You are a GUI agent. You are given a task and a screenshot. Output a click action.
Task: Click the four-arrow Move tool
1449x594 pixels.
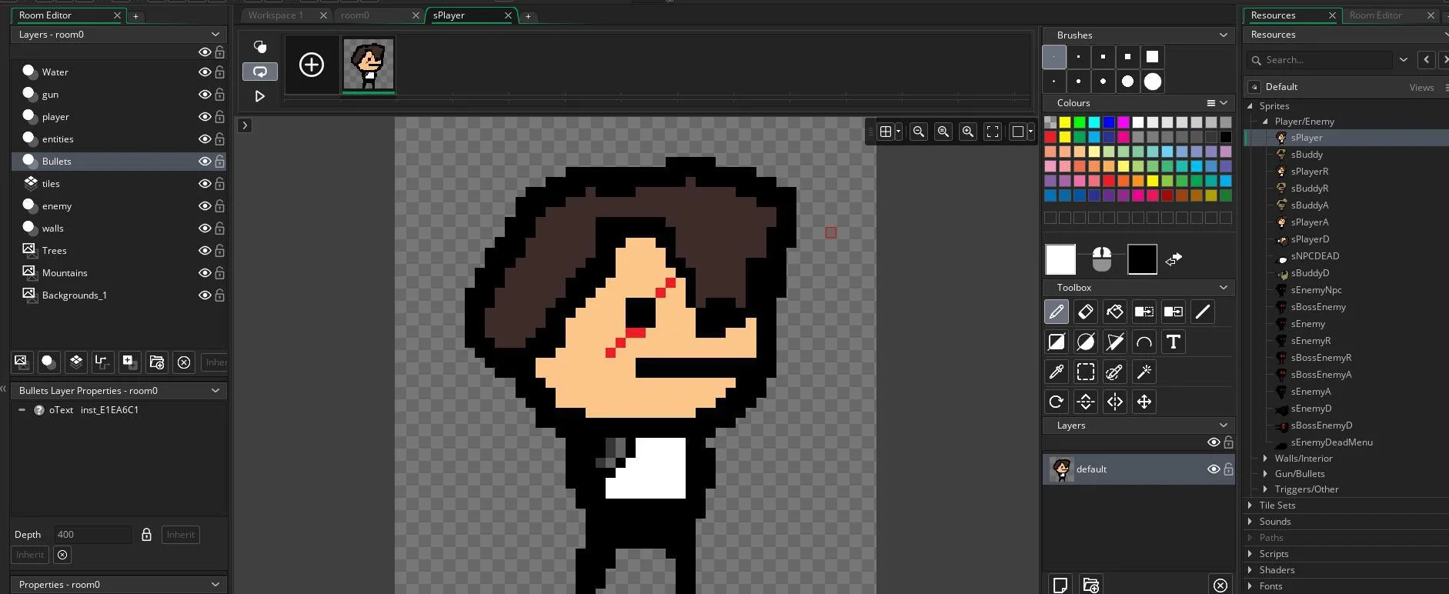click(1144, 402)
